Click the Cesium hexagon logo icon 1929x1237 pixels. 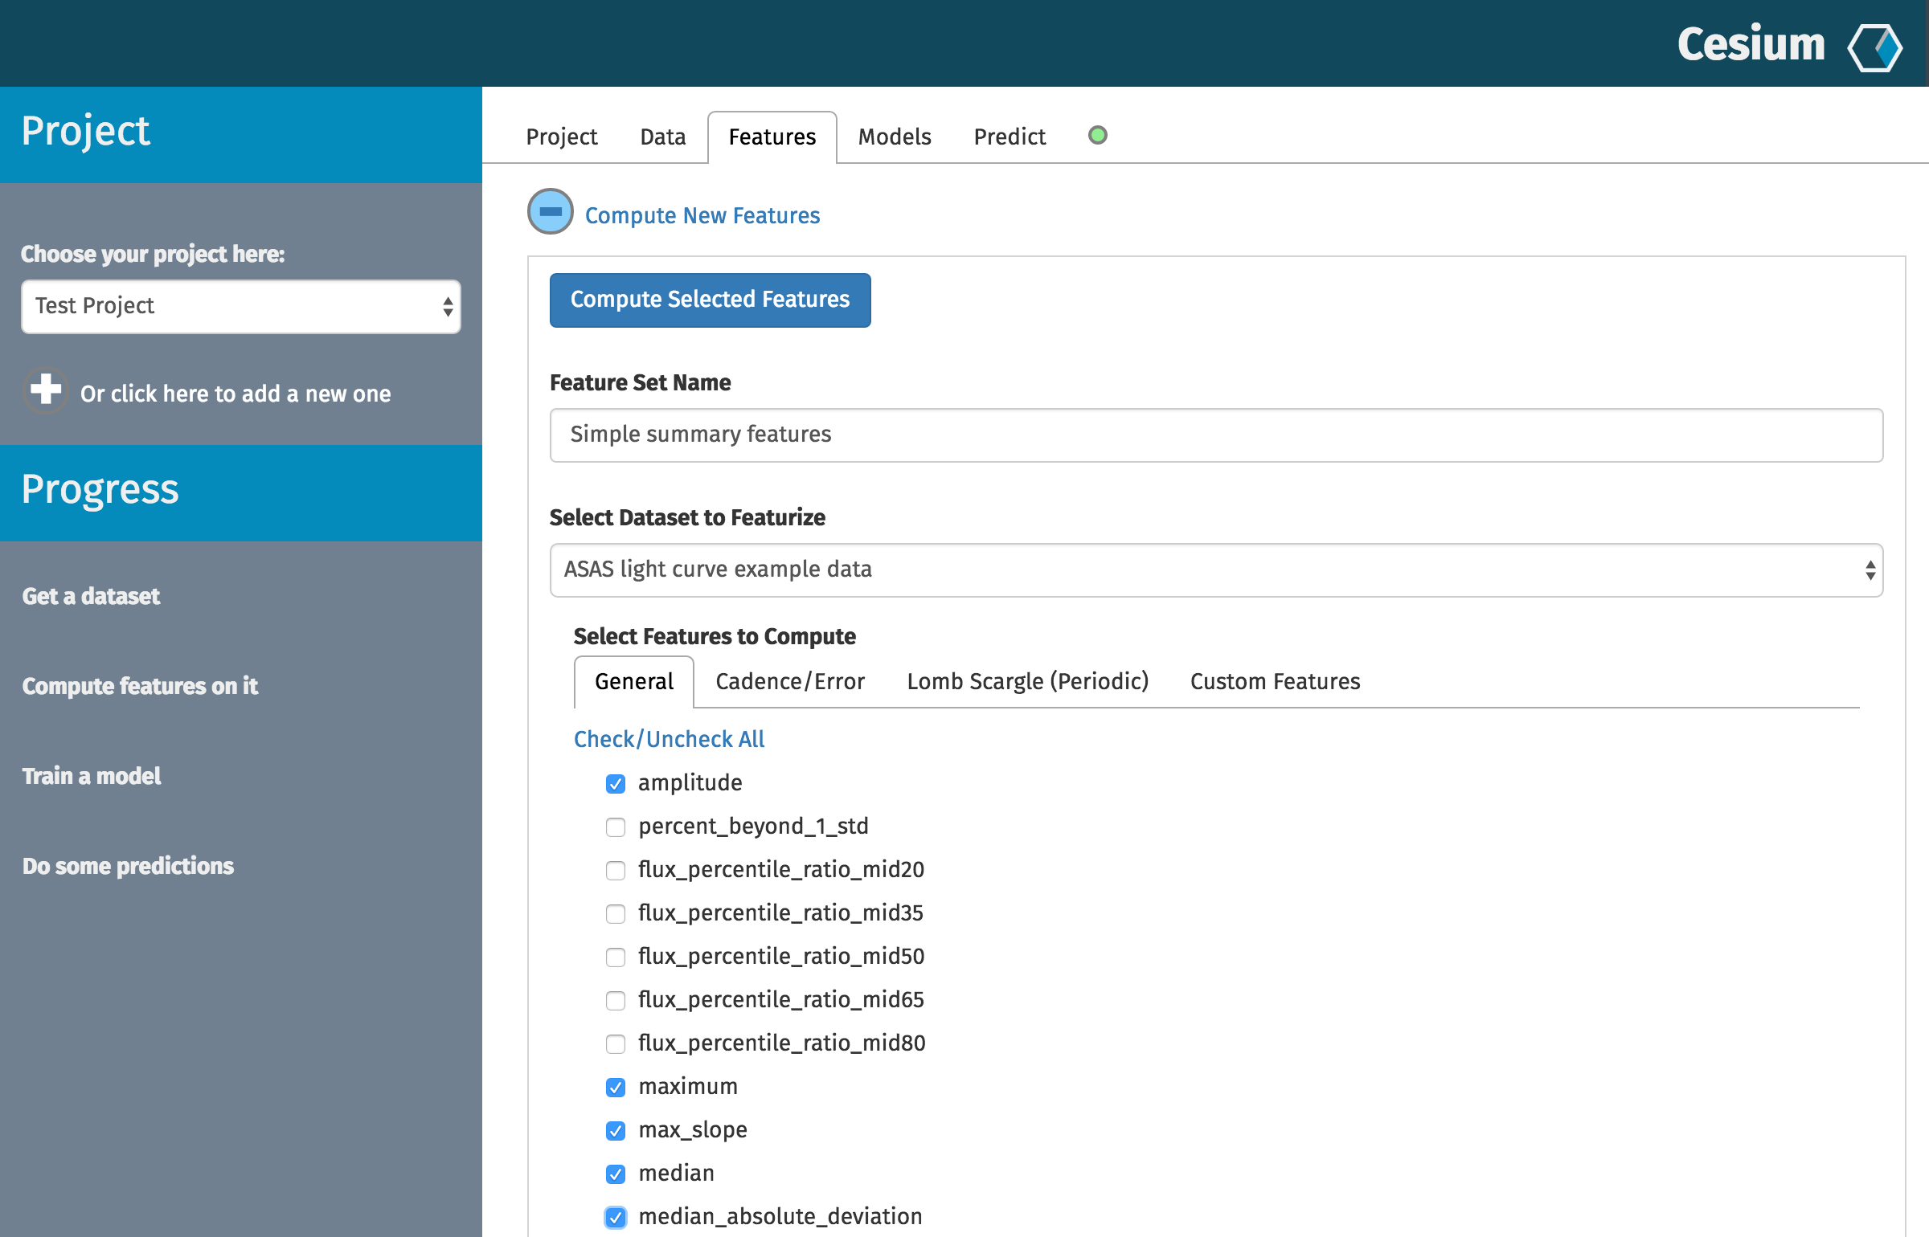pos(1874,47)
